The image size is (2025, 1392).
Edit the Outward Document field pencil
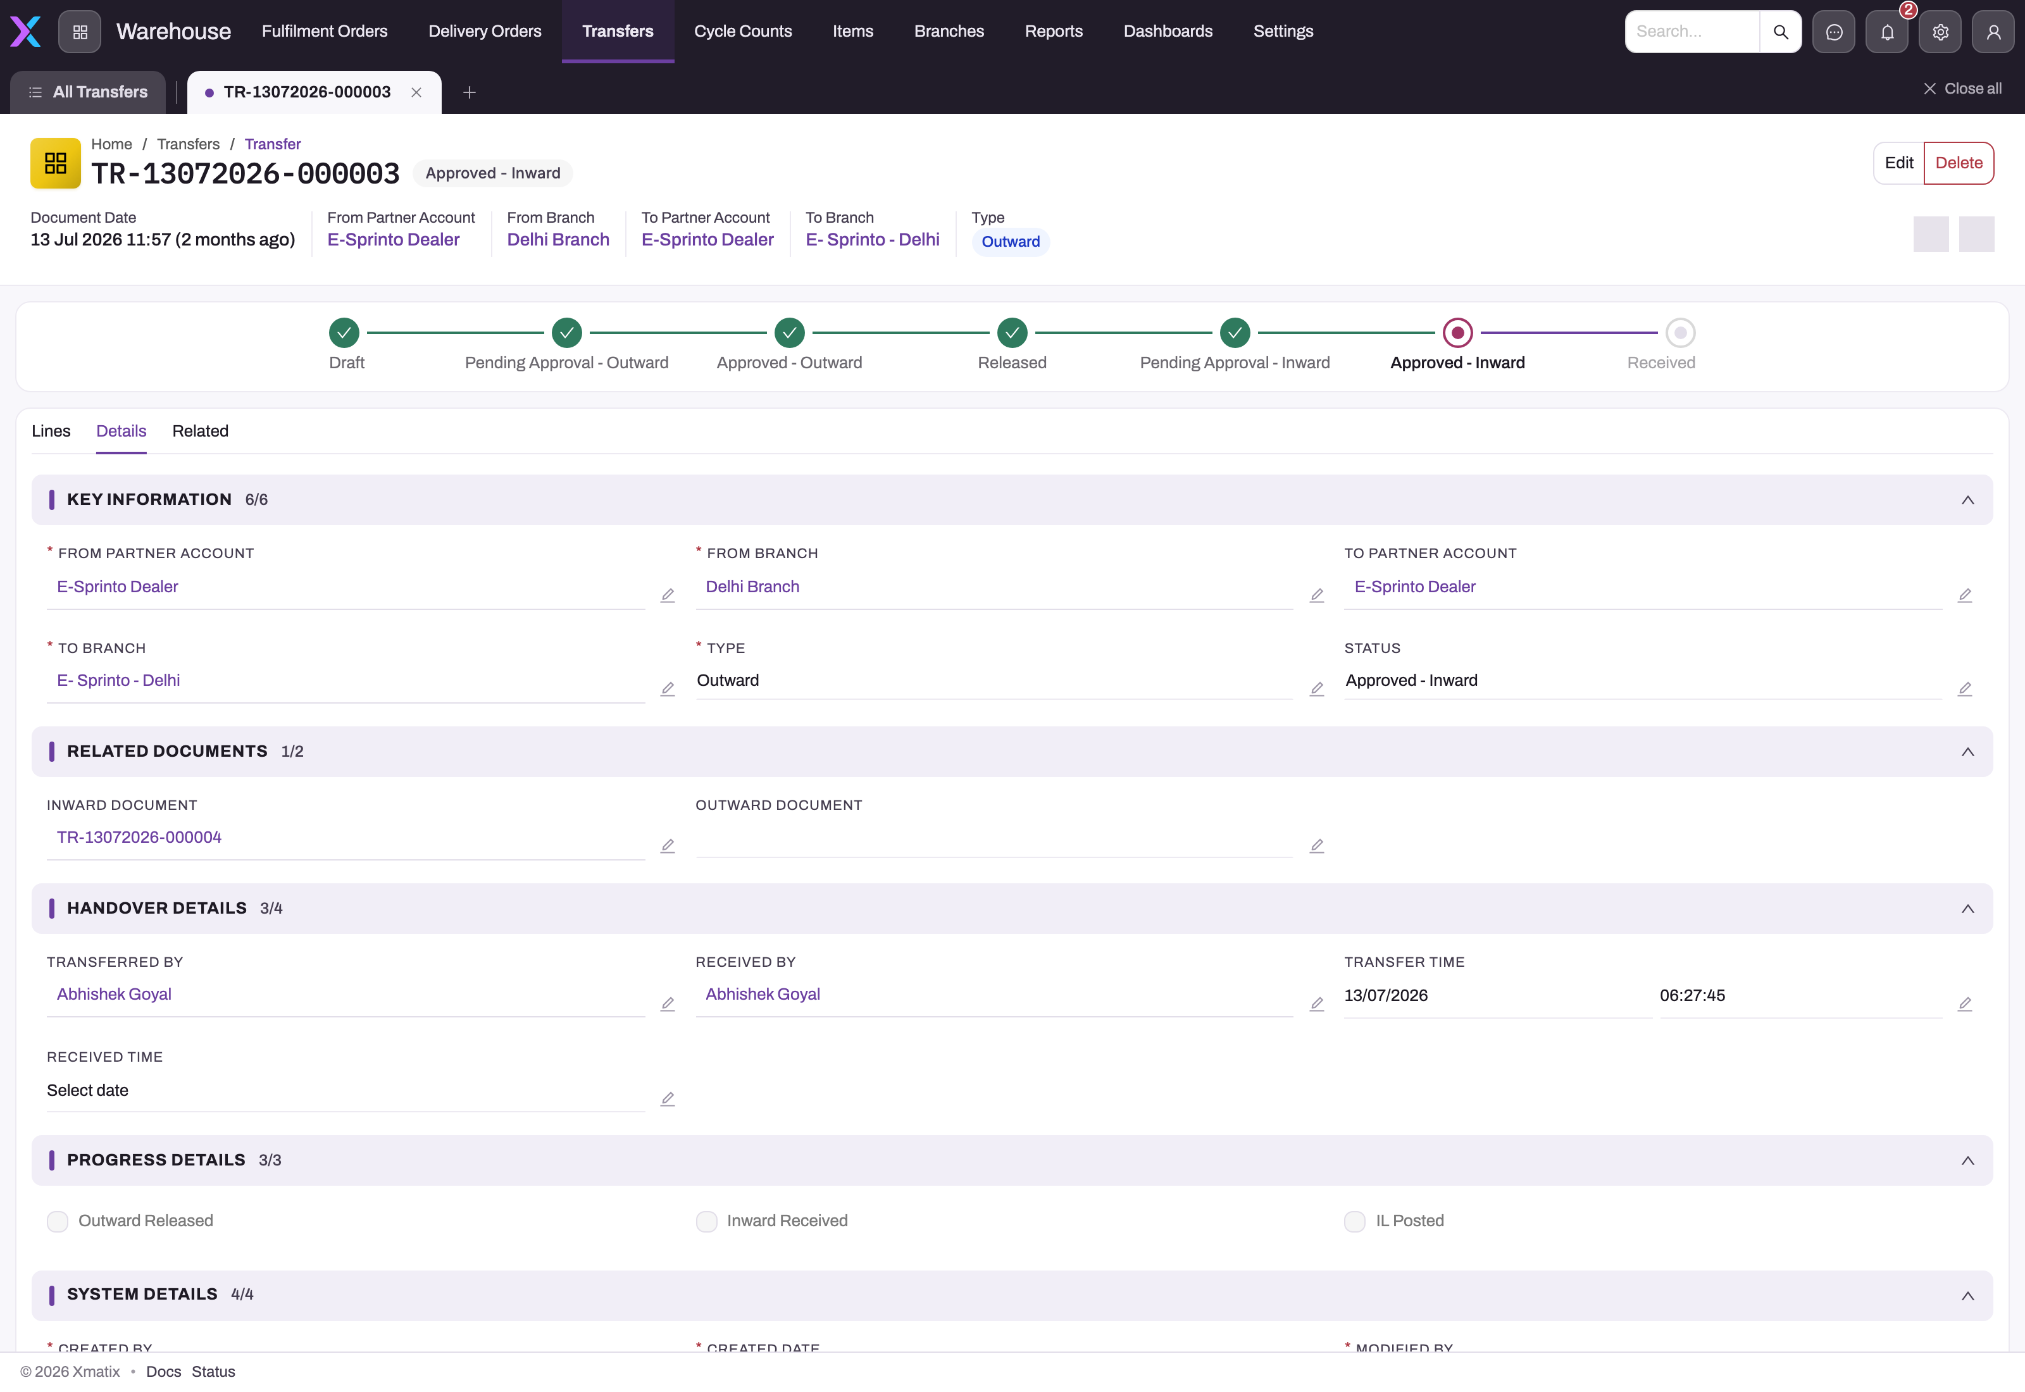(x=1316, y=846)
